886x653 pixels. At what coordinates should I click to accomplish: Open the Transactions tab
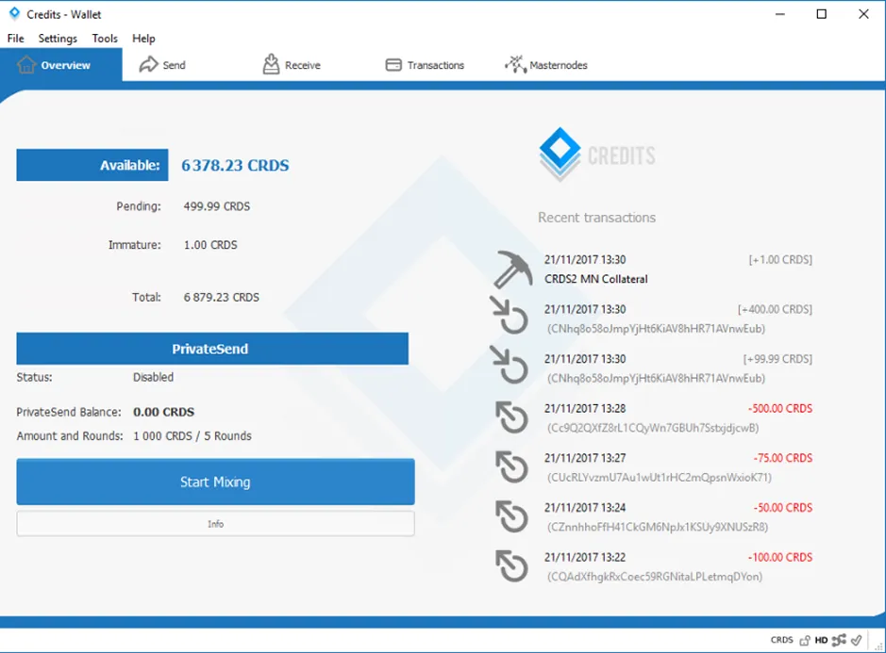(425, 65)
